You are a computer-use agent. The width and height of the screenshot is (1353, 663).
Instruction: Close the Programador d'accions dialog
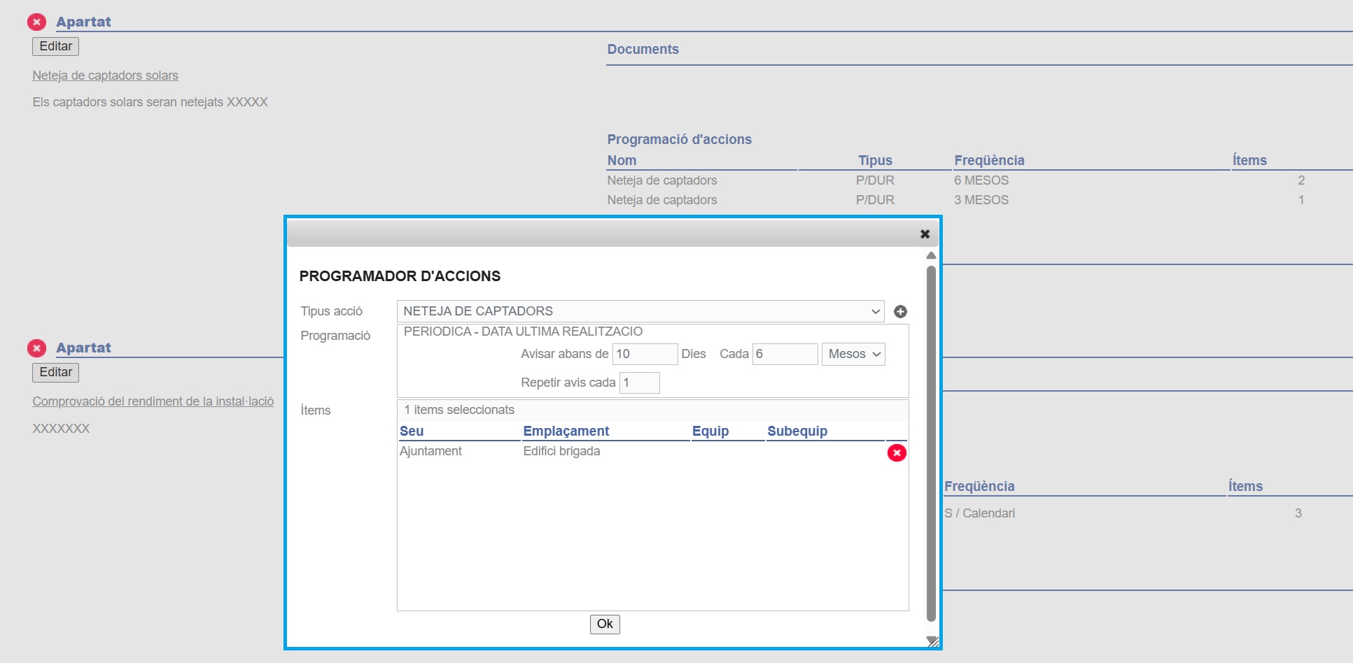925,234
